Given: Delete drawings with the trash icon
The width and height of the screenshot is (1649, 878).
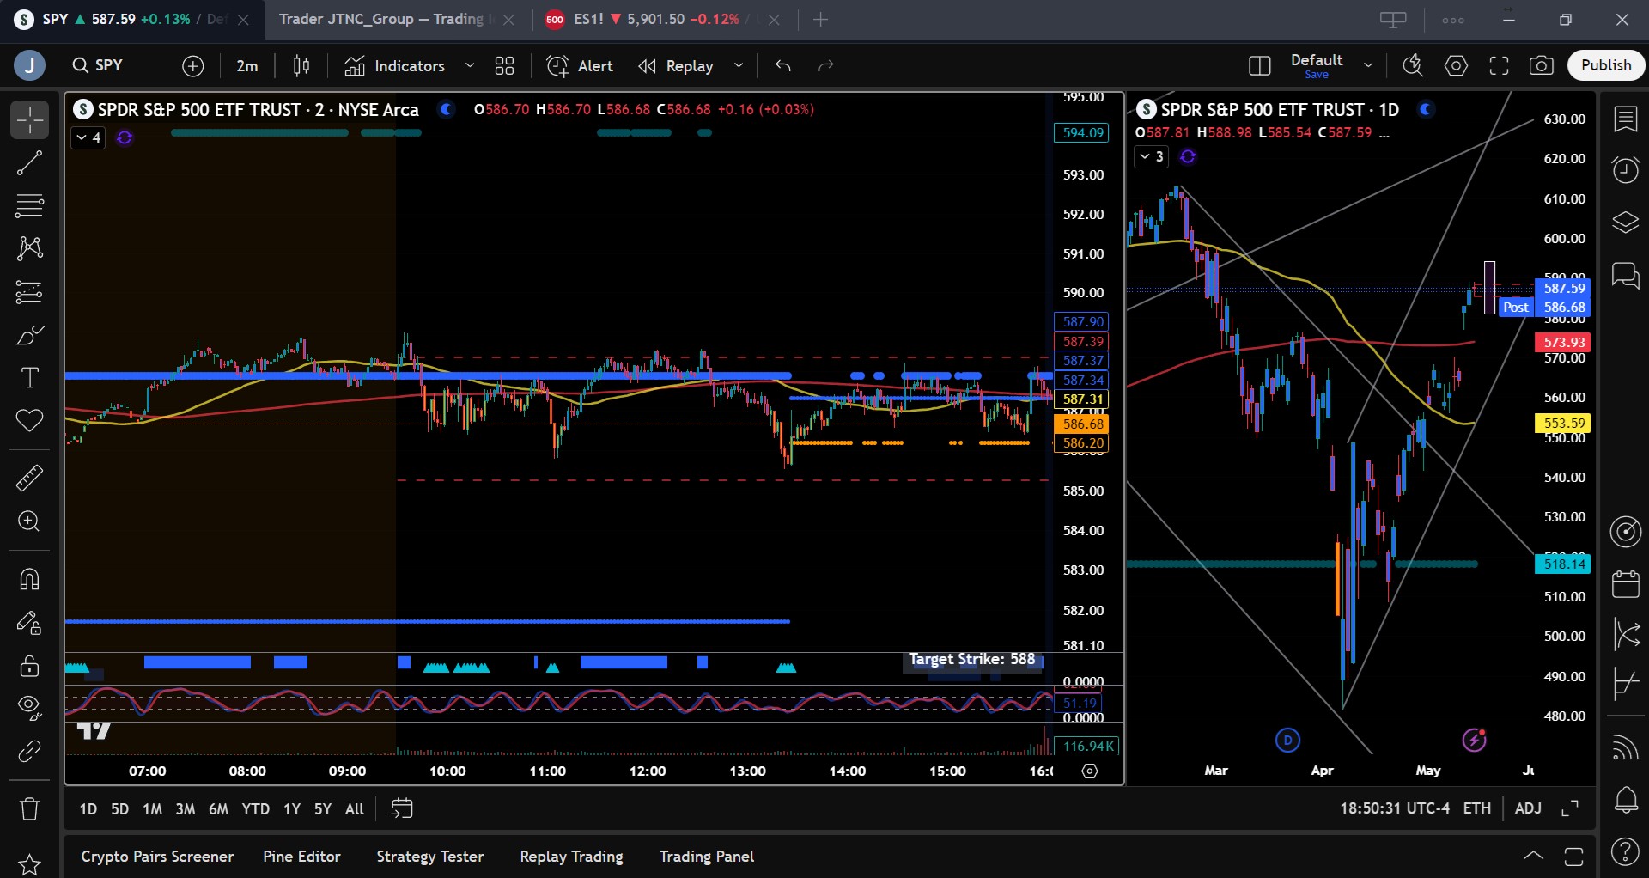Looking at the screenshot, I should 29,808.
